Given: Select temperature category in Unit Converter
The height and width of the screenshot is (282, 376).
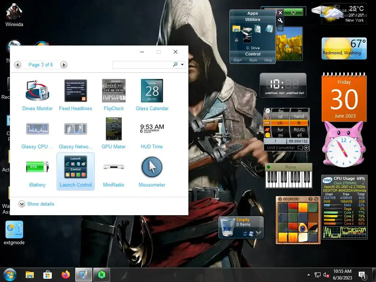Looking at the screenshot, I should pos(267,117).
